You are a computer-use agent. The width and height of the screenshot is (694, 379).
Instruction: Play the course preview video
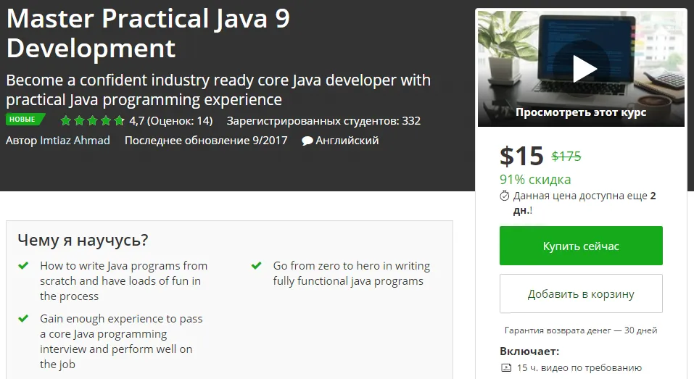[x=584, y=70]
